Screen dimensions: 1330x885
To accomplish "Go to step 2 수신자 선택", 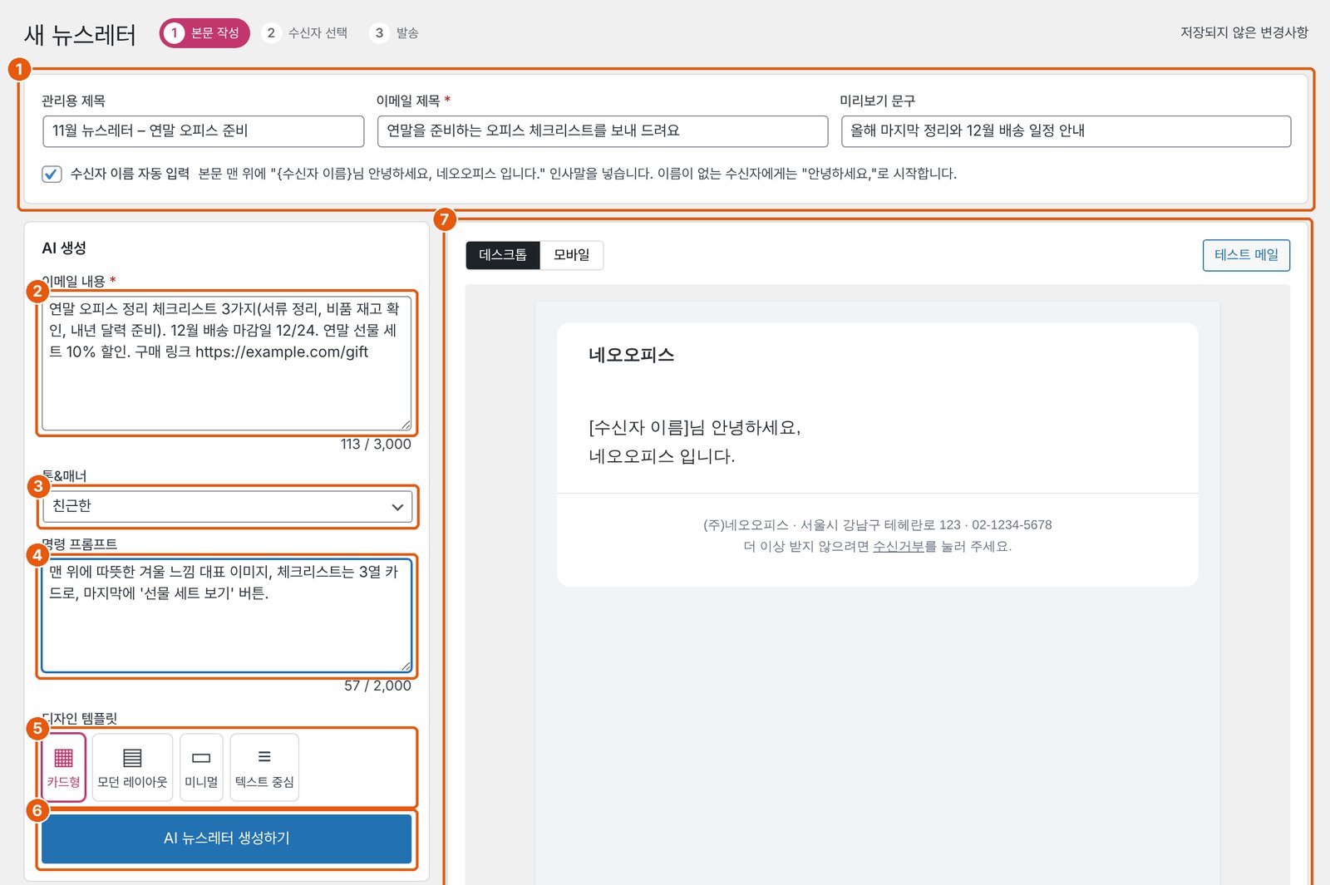I will click(x=306, y=33).
